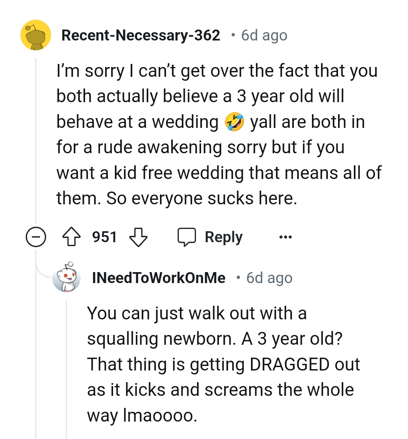
Task: Open INeedToWorkOnMe's snoo avatar
Action: [67, 278]
